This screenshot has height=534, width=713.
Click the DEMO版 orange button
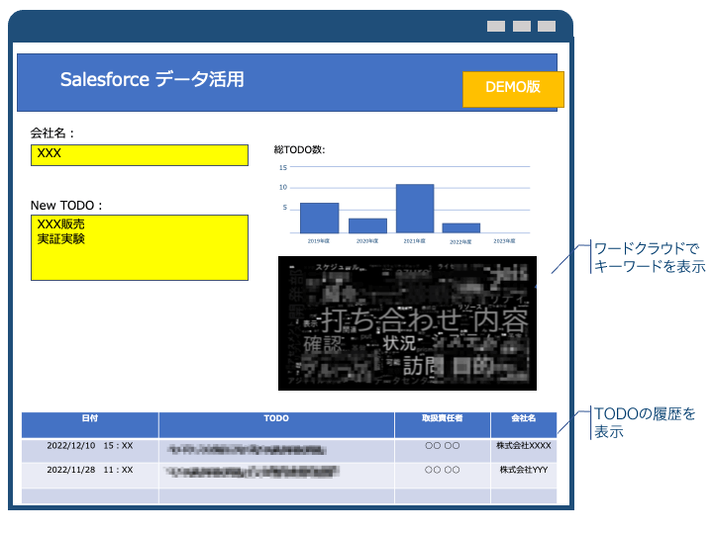point(513,89)
